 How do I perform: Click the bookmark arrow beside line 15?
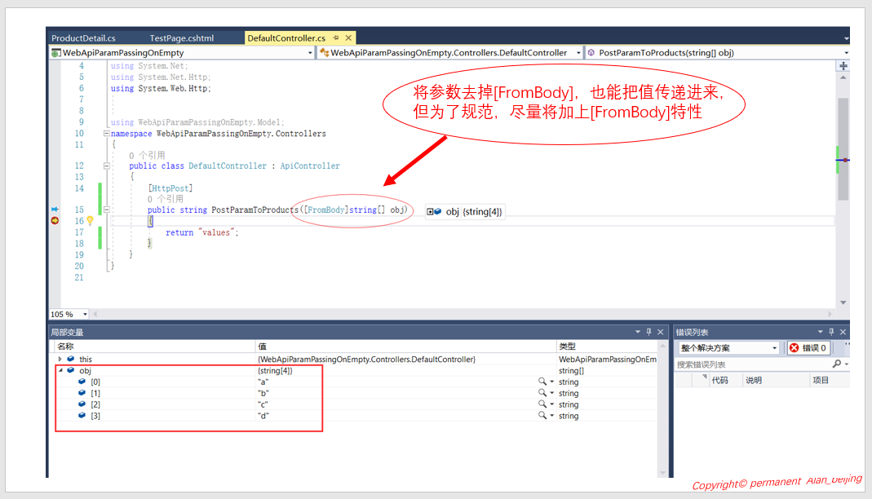click(x=55, y=209)
